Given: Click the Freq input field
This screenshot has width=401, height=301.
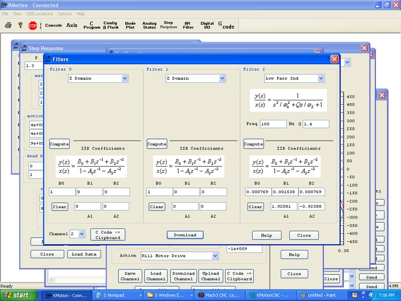Looking at the screenshot, I should pos(272,124).
